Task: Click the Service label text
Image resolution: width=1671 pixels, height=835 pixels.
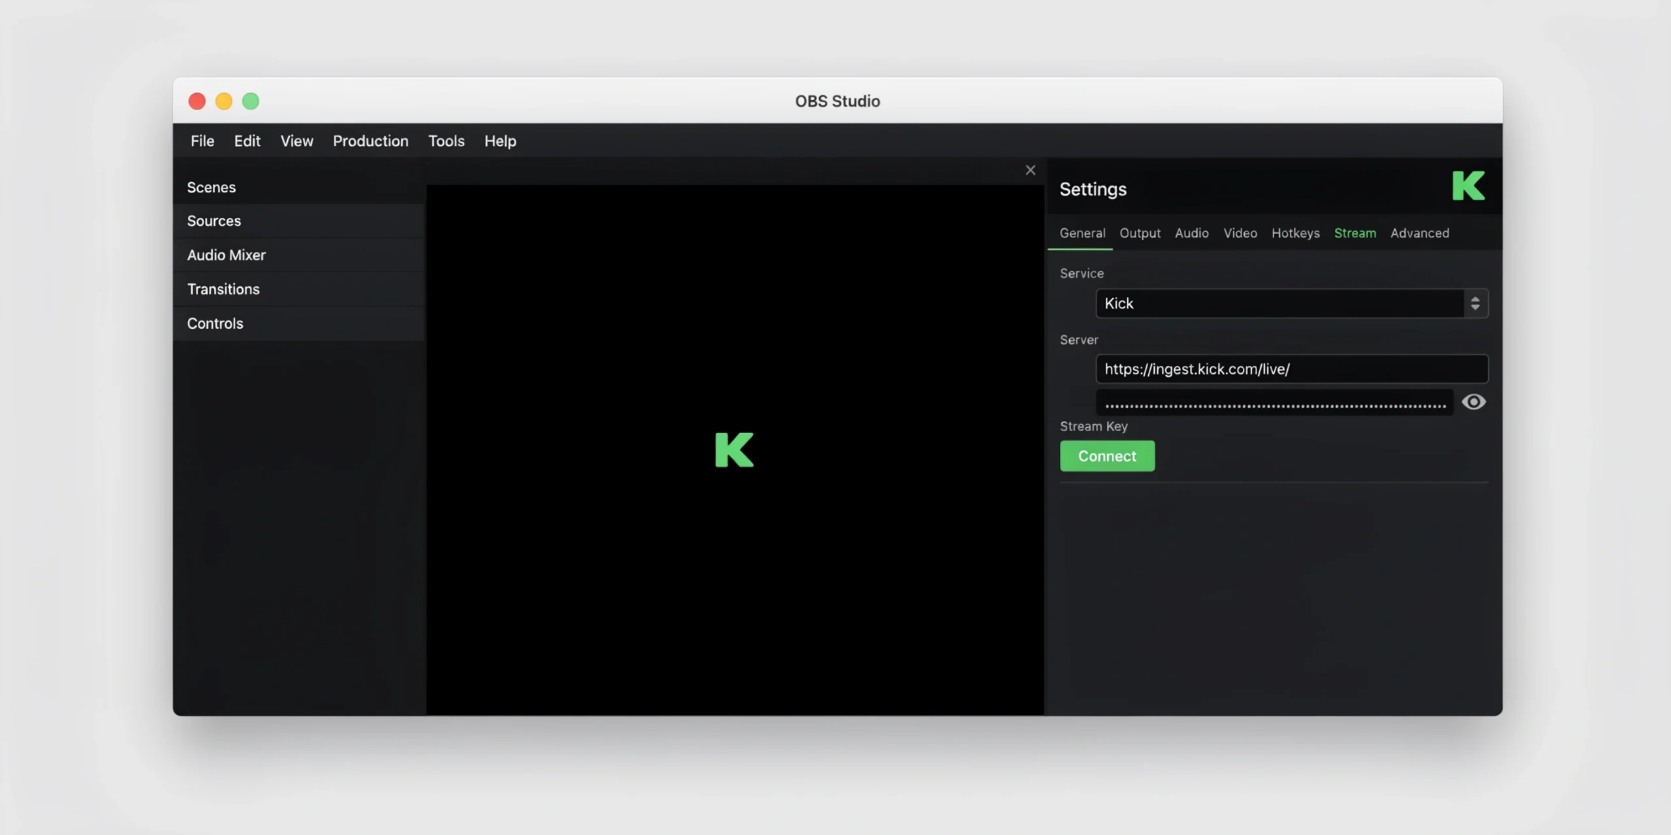Action: coord(1082,273)
